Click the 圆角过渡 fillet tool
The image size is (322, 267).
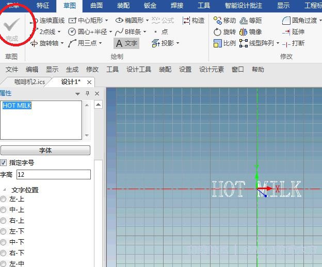(300, 21)
